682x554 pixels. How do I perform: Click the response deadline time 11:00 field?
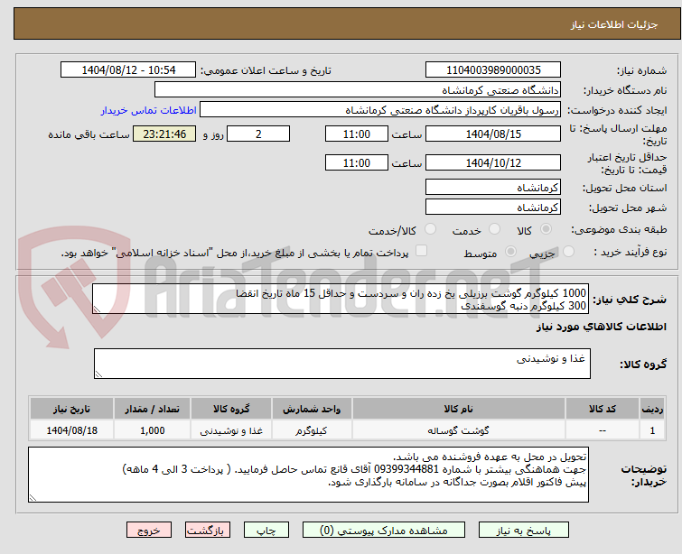point(356,134)
